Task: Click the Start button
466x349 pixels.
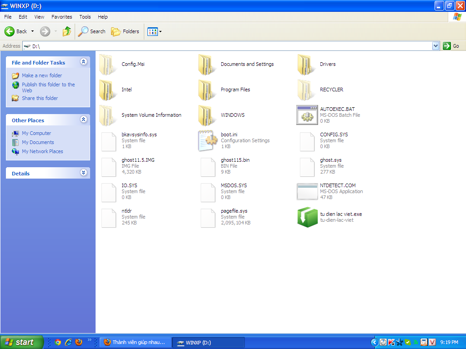Action: 22,342
